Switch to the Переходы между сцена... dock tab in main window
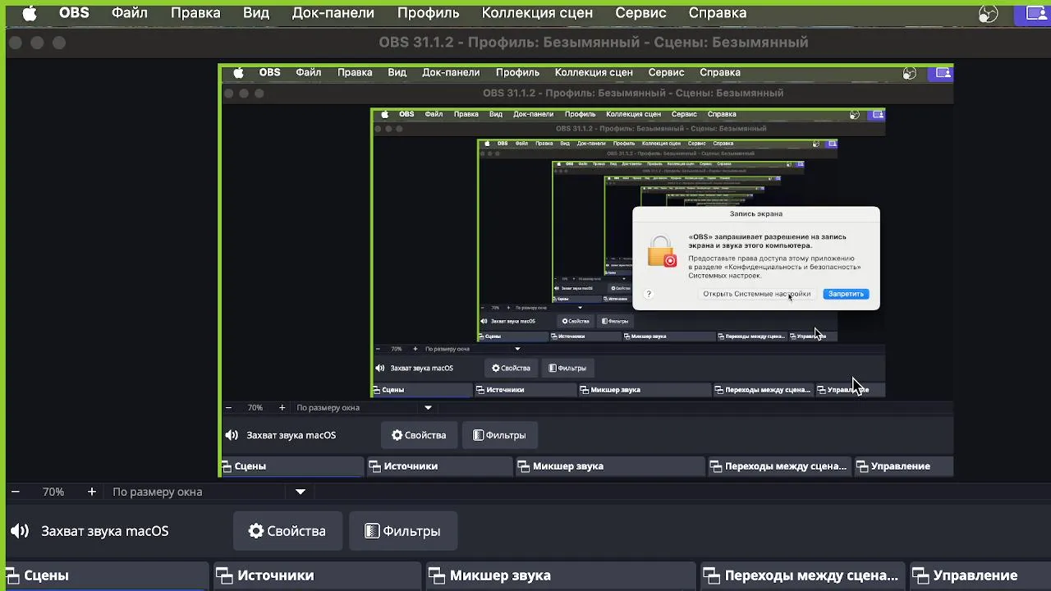 [x=801, y=575]
